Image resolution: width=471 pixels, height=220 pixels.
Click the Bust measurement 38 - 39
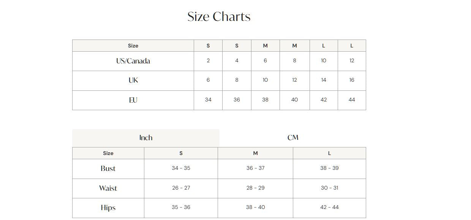(x=329, y=168)
